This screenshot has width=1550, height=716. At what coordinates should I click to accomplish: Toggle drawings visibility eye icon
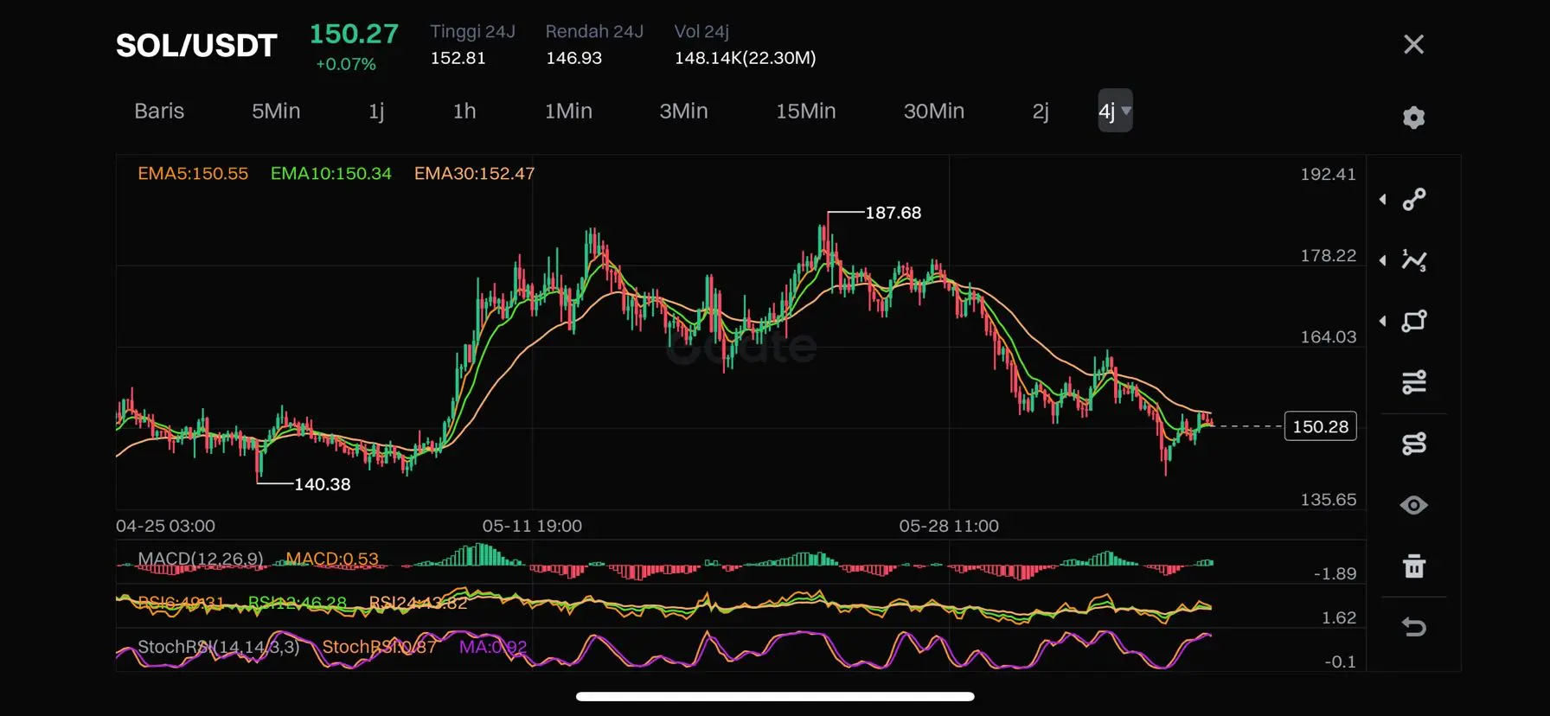click(1414, 505)
